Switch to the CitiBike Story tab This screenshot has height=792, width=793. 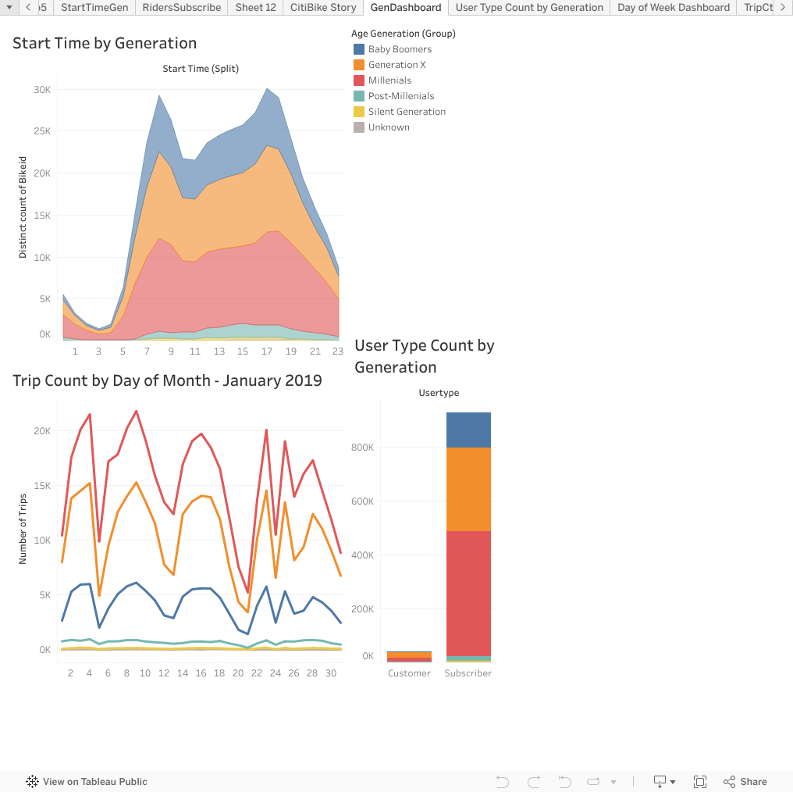click(322, 8)
